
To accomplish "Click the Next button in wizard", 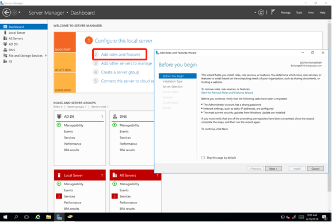I will pos(273,169).
